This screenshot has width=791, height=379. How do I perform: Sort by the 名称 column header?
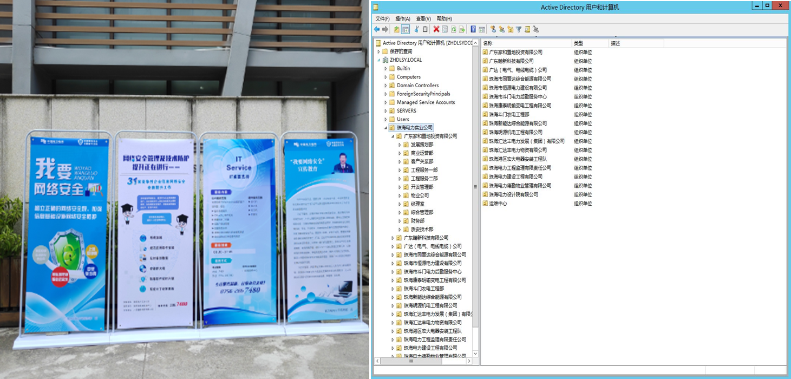526,43
